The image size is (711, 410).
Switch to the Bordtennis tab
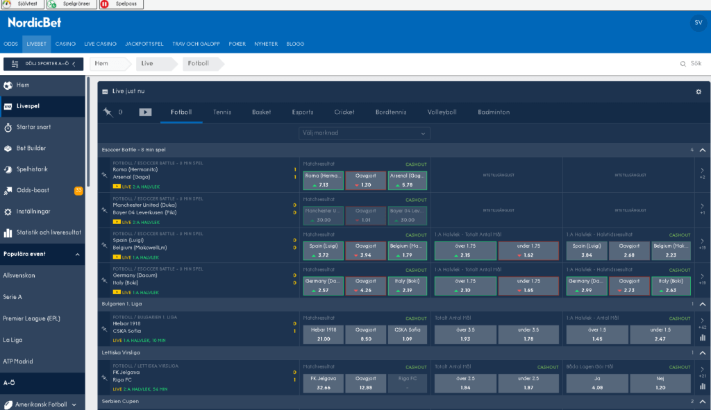[391, 112]
